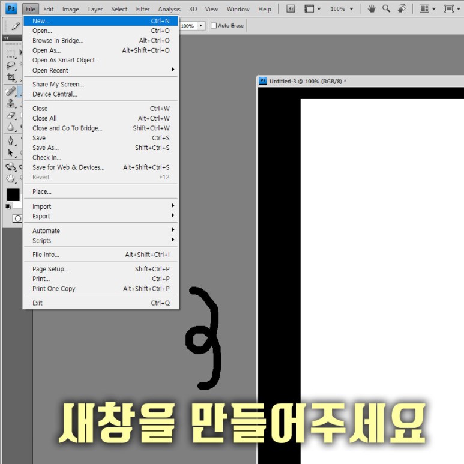
Task: Click the black foreground color swatch
Action: pos(13,194)
